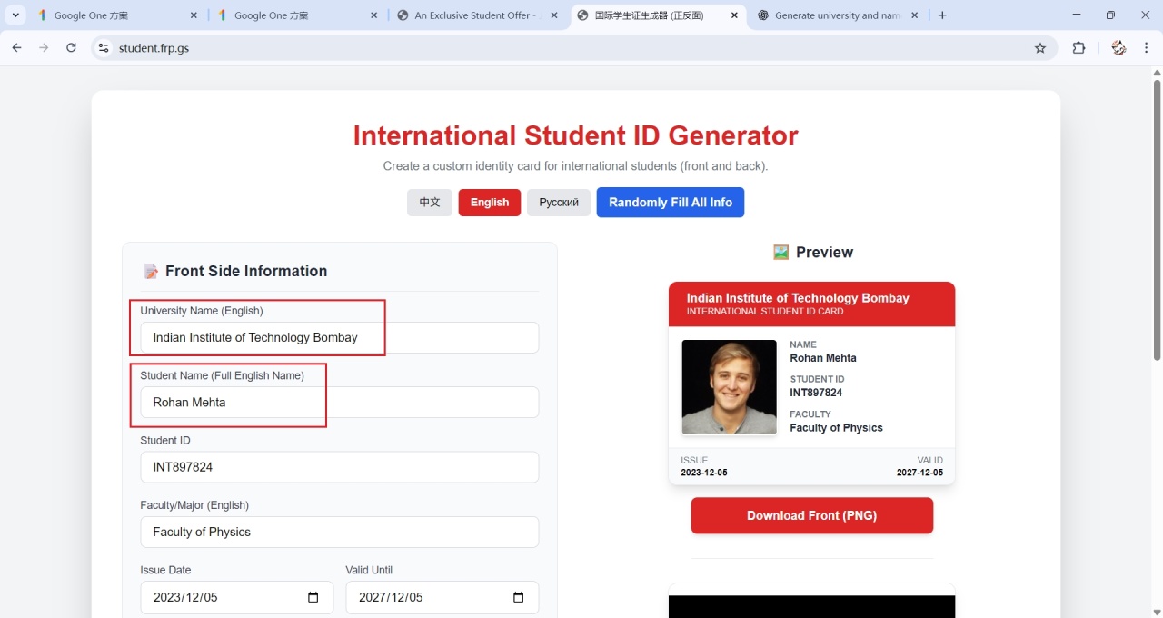The image size is (1163, 618).
Task: Click the scrollbar down arrow
Action: [x=1157, y=612]
